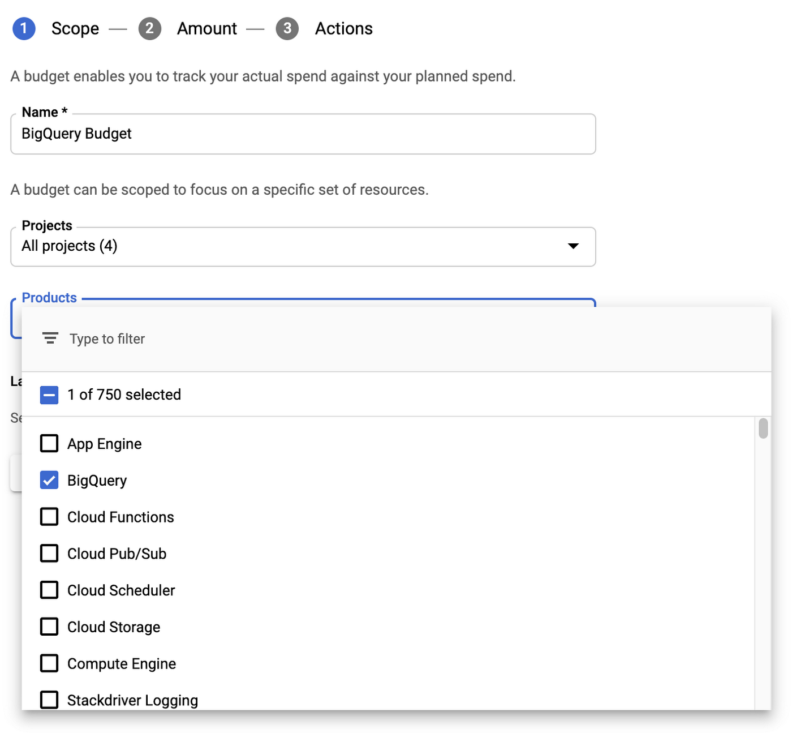Check the App Engine checkbox
Screen dimensions: 792x733
[x=49, y=443]
